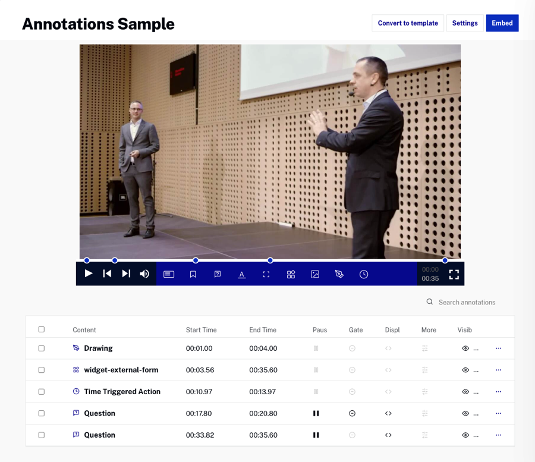Choose the widget annotation tool
Viewport: 535px width, 462px height.
pos(291,274)
